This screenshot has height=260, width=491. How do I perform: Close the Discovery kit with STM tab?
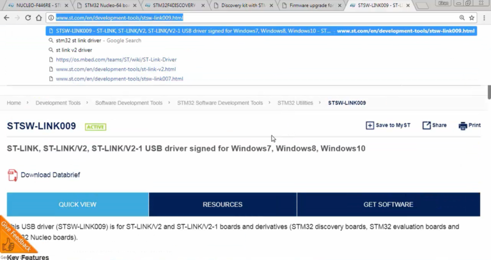[x=271, y=5]
